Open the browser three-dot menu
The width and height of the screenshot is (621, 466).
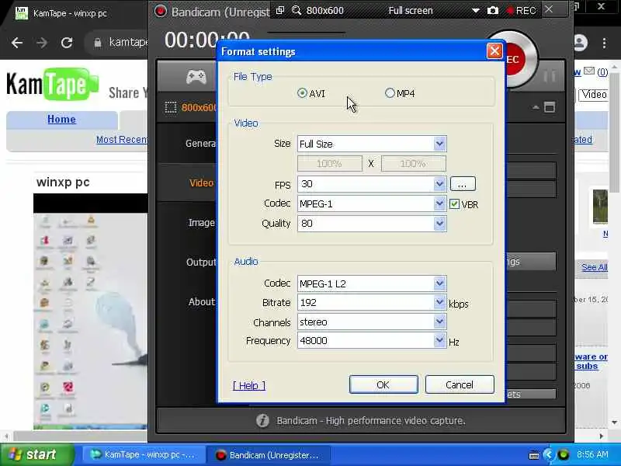pyautogui.click(x=604, y=43)
